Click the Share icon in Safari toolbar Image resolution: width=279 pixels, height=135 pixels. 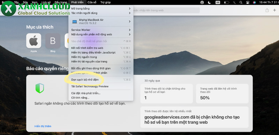[x=267, y=10]
